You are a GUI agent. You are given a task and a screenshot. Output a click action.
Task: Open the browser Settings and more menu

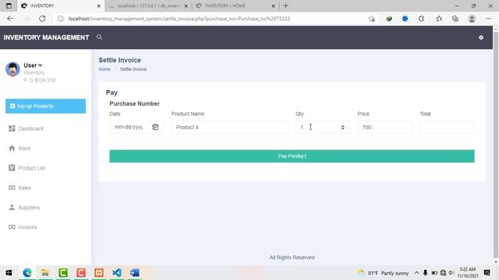click(x=489, y=19)
